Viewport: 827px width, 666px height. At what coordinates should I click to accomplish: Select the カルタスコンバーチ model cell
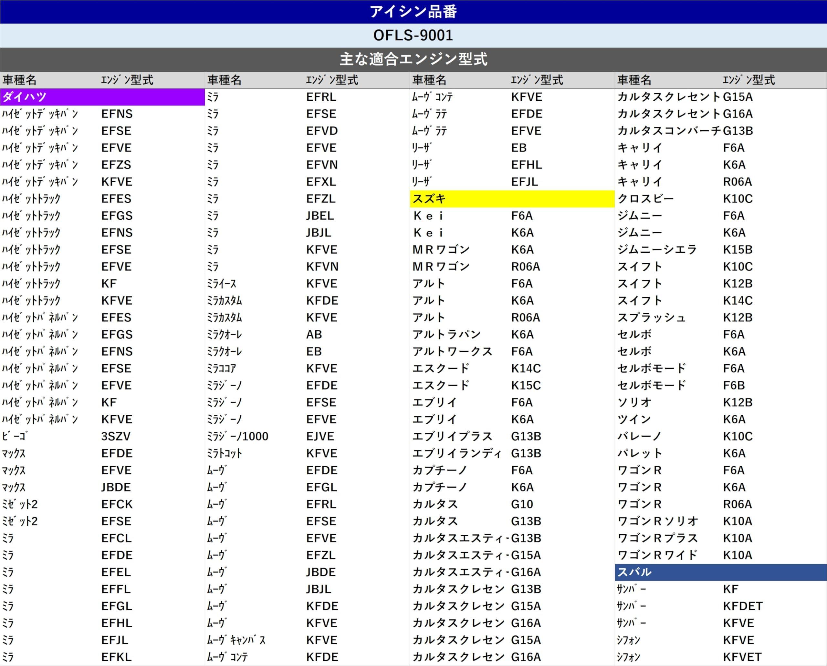coord(669,131)
